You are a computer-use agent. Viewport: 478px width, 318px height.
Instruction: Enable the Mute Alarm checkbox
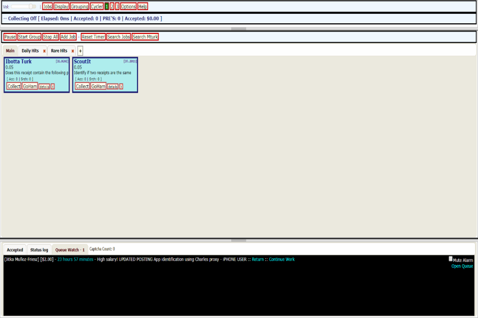451,259
